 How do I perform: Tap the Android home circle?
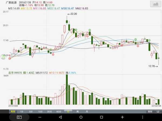pyautogui.click(x=81, y=117)
